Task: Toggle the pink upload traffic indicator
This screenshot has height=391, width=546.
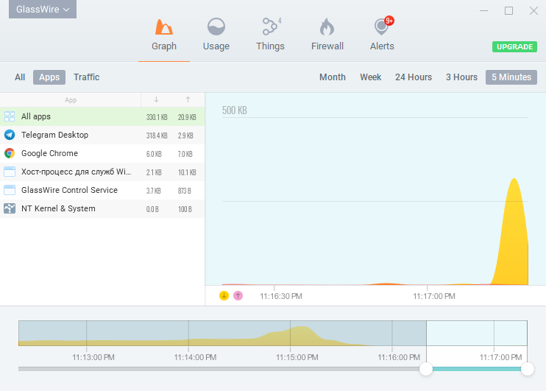Action: click(x=238, y=296)
